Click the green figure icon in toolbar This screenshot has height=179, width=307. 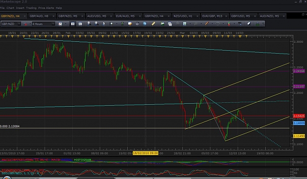(122, 24)
